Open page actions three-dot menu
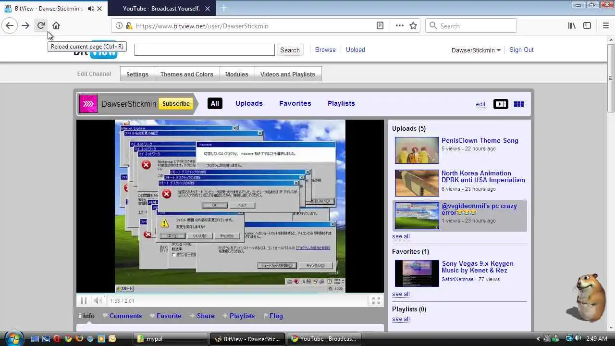This screenshot has height=346, width=615. click(400, 25)
